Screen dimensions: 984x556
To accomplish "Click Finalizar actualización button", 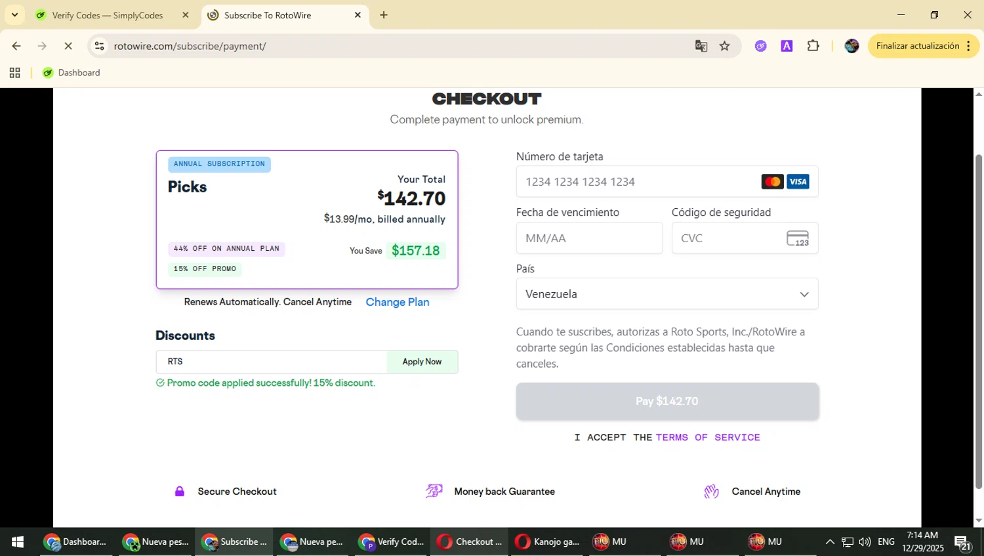I will click(x=917, y=46).
